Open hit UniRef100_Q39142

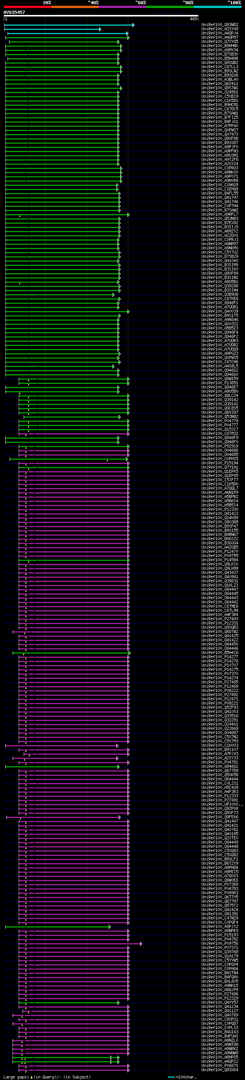point(220,400)
